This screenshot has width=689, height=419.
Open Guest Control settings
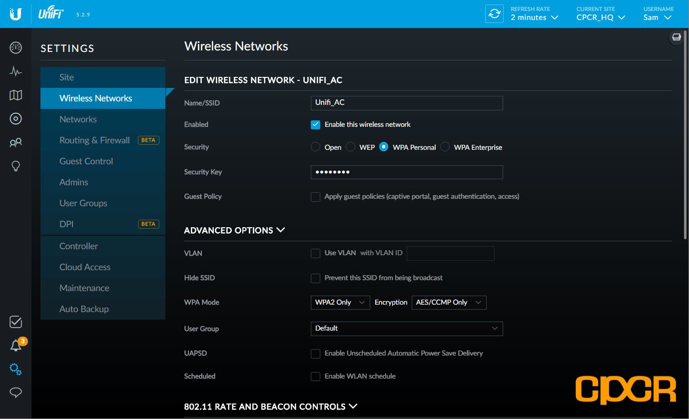pyautogui.click(x=103, y=161)
